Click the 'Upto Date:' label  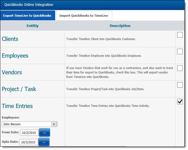(10, 142)
